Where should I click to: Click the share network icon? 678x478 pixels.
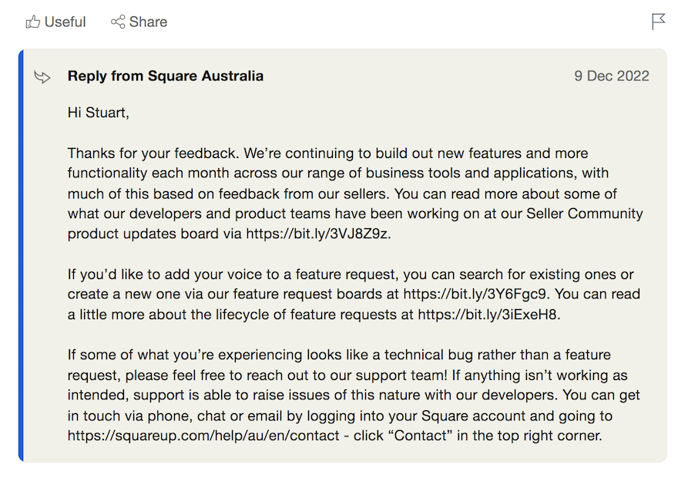coord(118,22)
